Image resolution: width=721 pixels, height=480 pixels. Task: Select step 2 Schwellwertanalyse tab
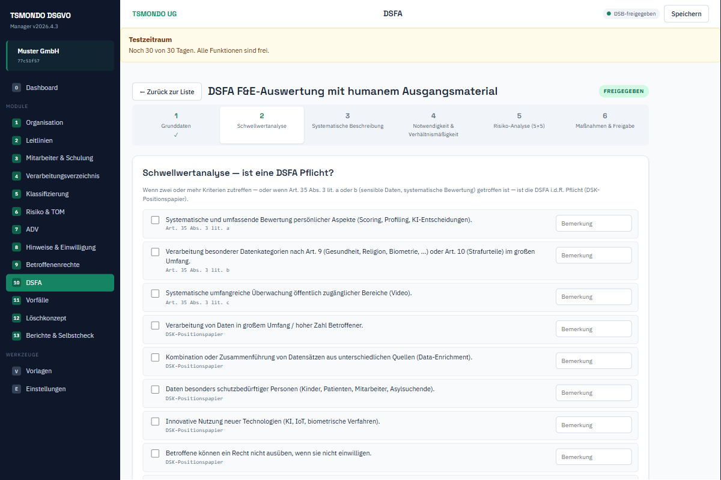coord(262,125)
